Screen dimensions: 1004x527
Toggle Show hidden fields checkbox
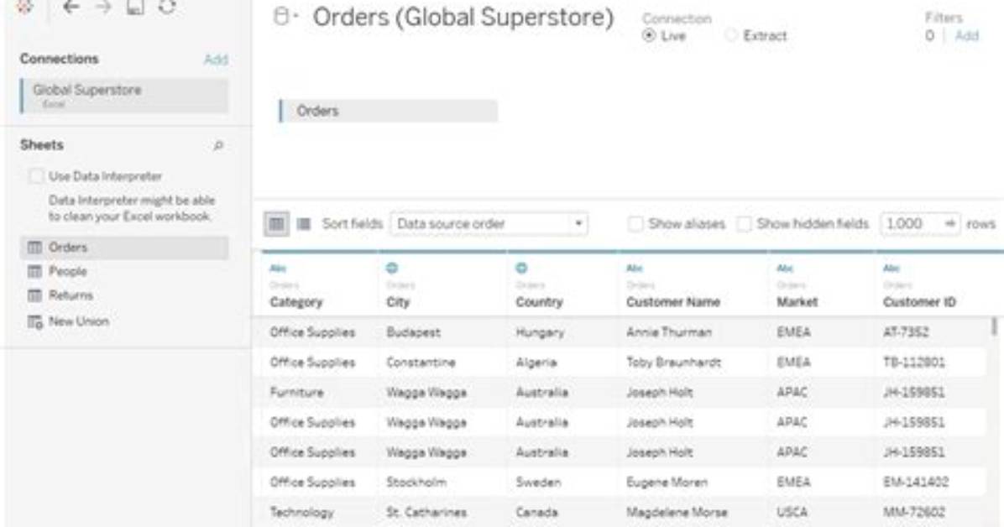(744, 224)
